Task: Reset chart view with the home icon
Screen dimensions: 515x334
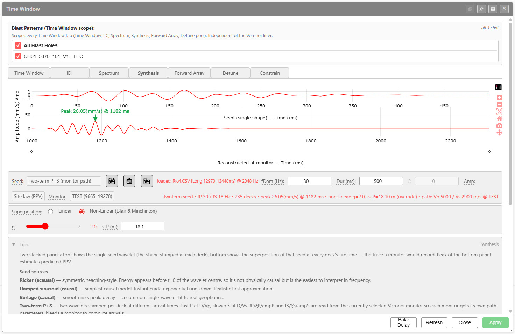Action: pyautogui.click(x=499, y=119)
